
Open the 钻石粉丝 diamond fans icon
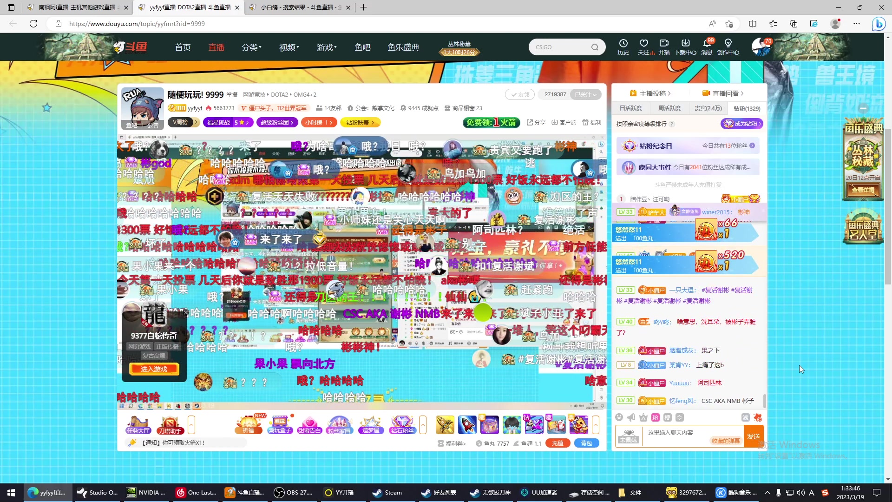pos(402,424)
